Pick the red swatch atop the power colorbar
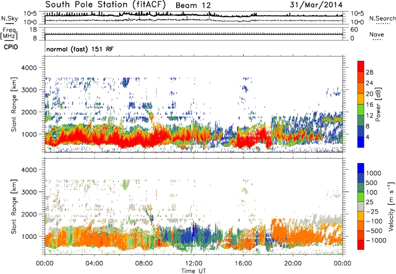The height and width of the screenshot is (274, 396). pos(361,66)
